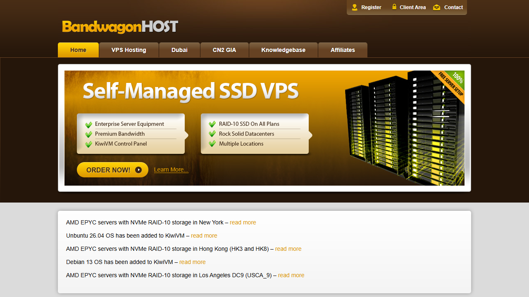Open the VPS Hosting tab
Viewport: 529px width, 297px height.
[x=129, y=50]
